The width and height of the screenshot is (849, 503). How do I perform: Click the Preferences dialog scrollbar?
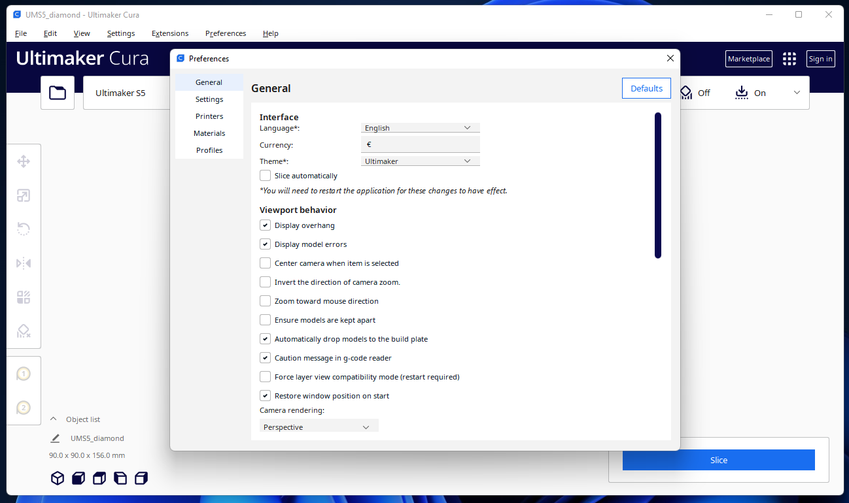pyautogui.click(x=658, y=186)
